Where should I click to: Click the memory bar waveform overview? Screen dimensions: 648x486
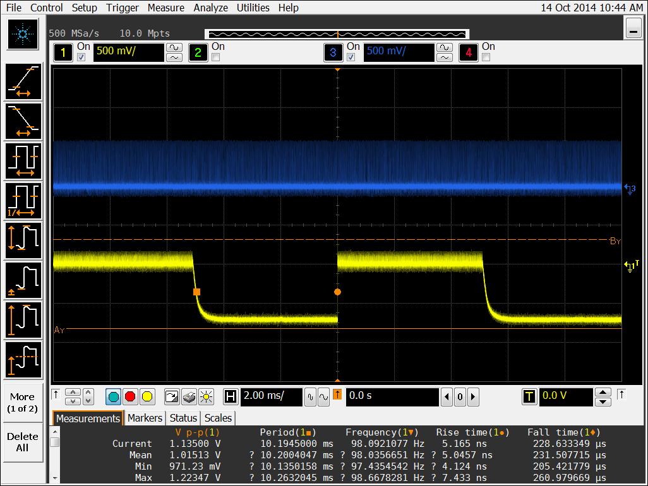[336, 33]
